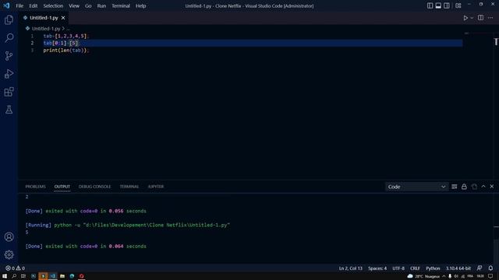Open the Search view in activity bar

pos(9,38)
